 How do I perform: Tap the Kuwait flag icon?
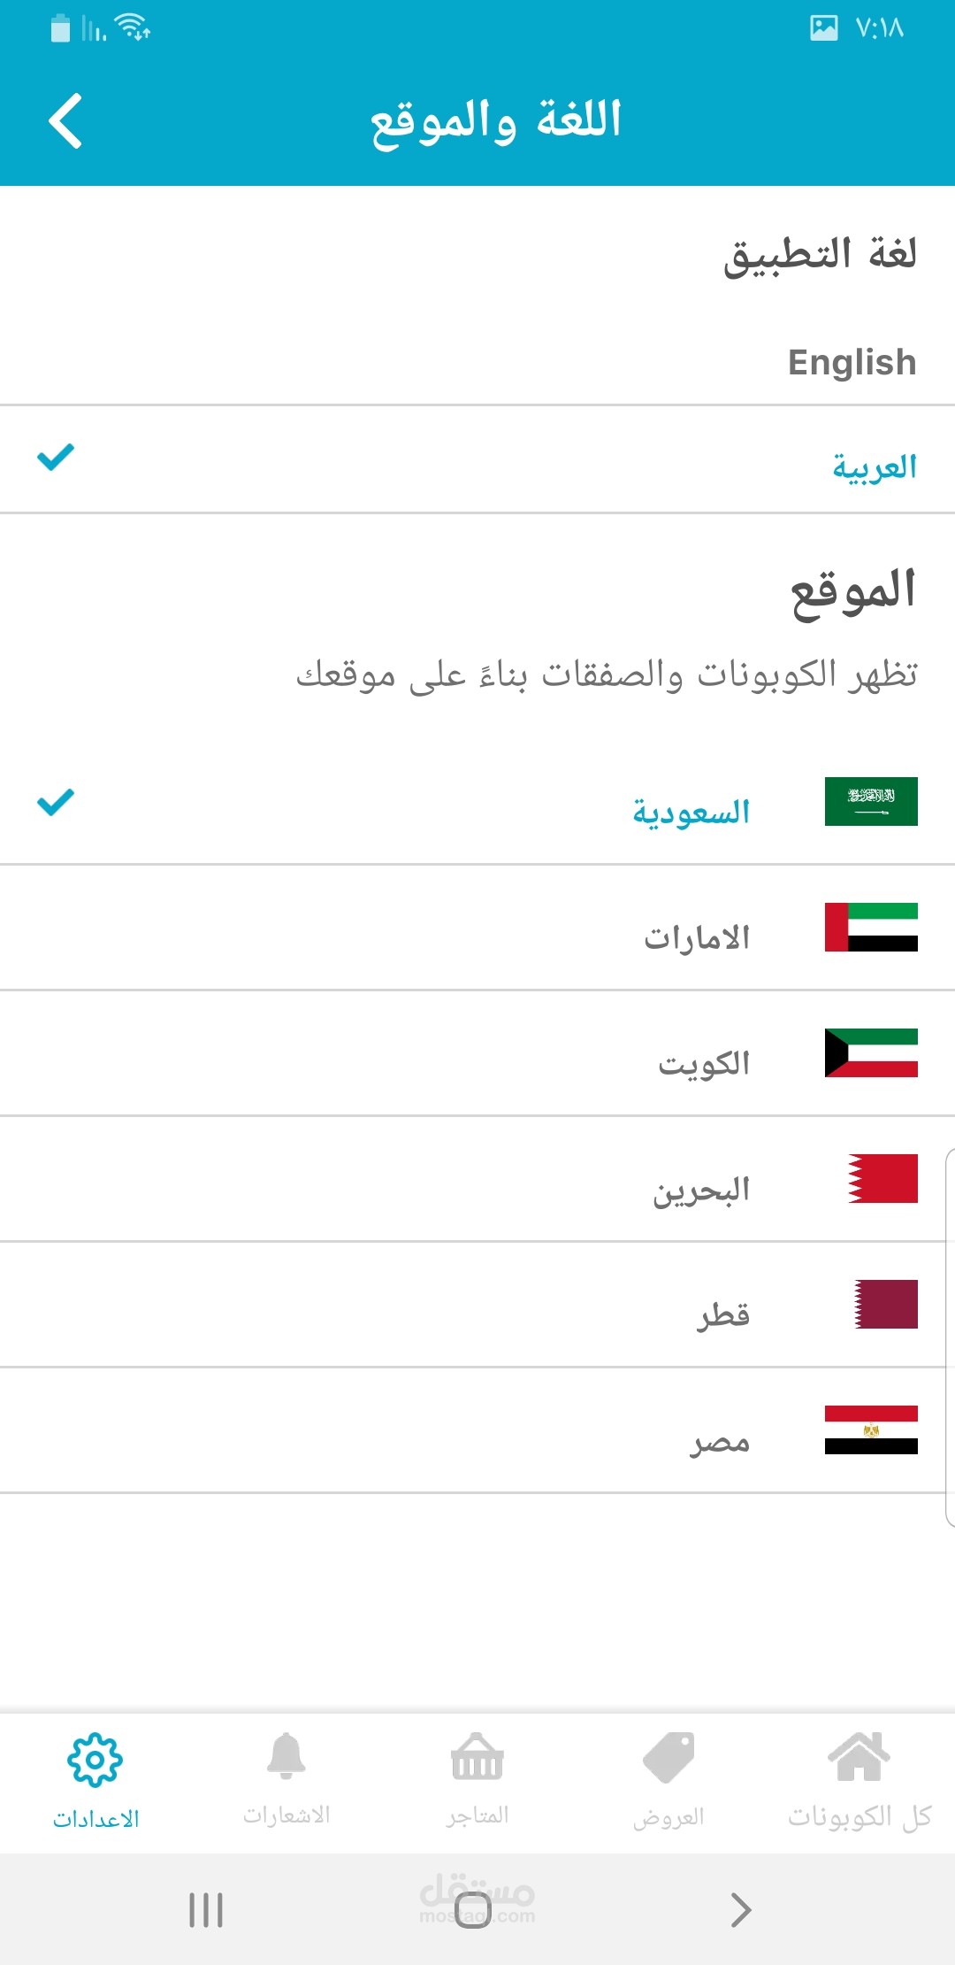pos(871,1052)
